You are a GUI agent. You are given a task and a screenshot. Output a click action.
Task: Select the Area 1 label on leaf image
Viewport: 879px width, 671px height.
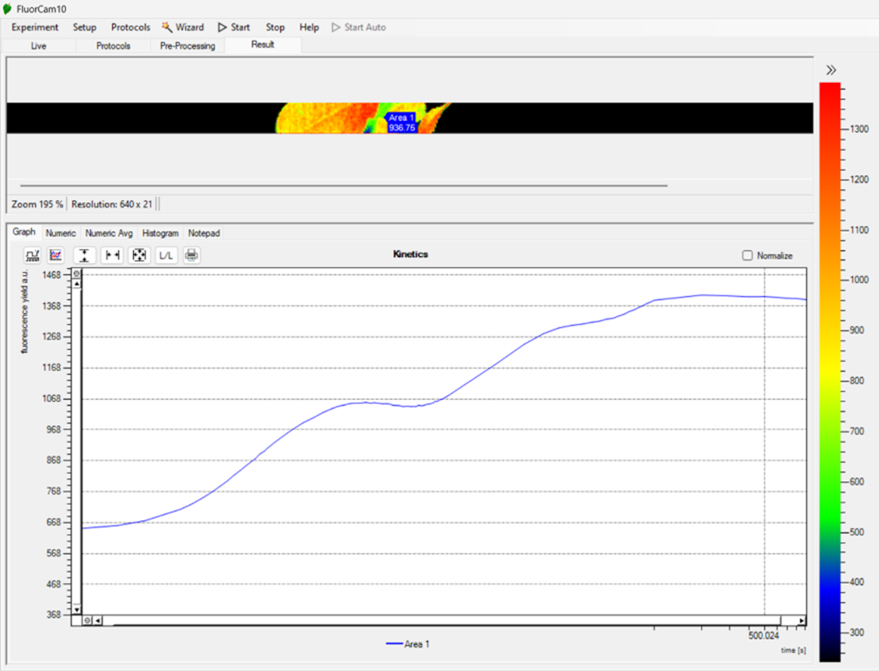[401, 122]
